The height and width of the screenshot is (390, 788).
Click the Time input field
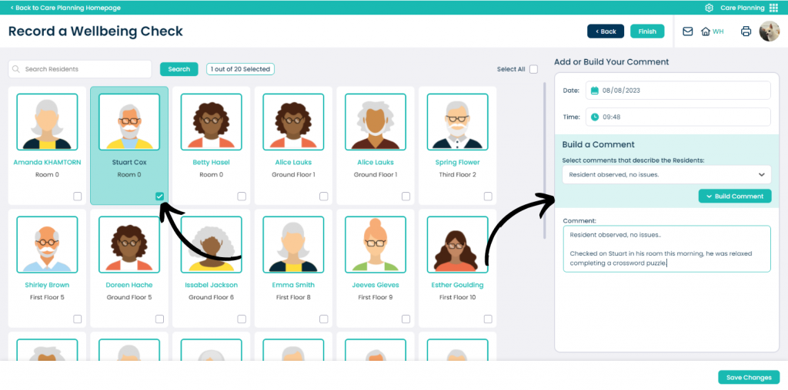pyautogui.click(x=678, y=117)
